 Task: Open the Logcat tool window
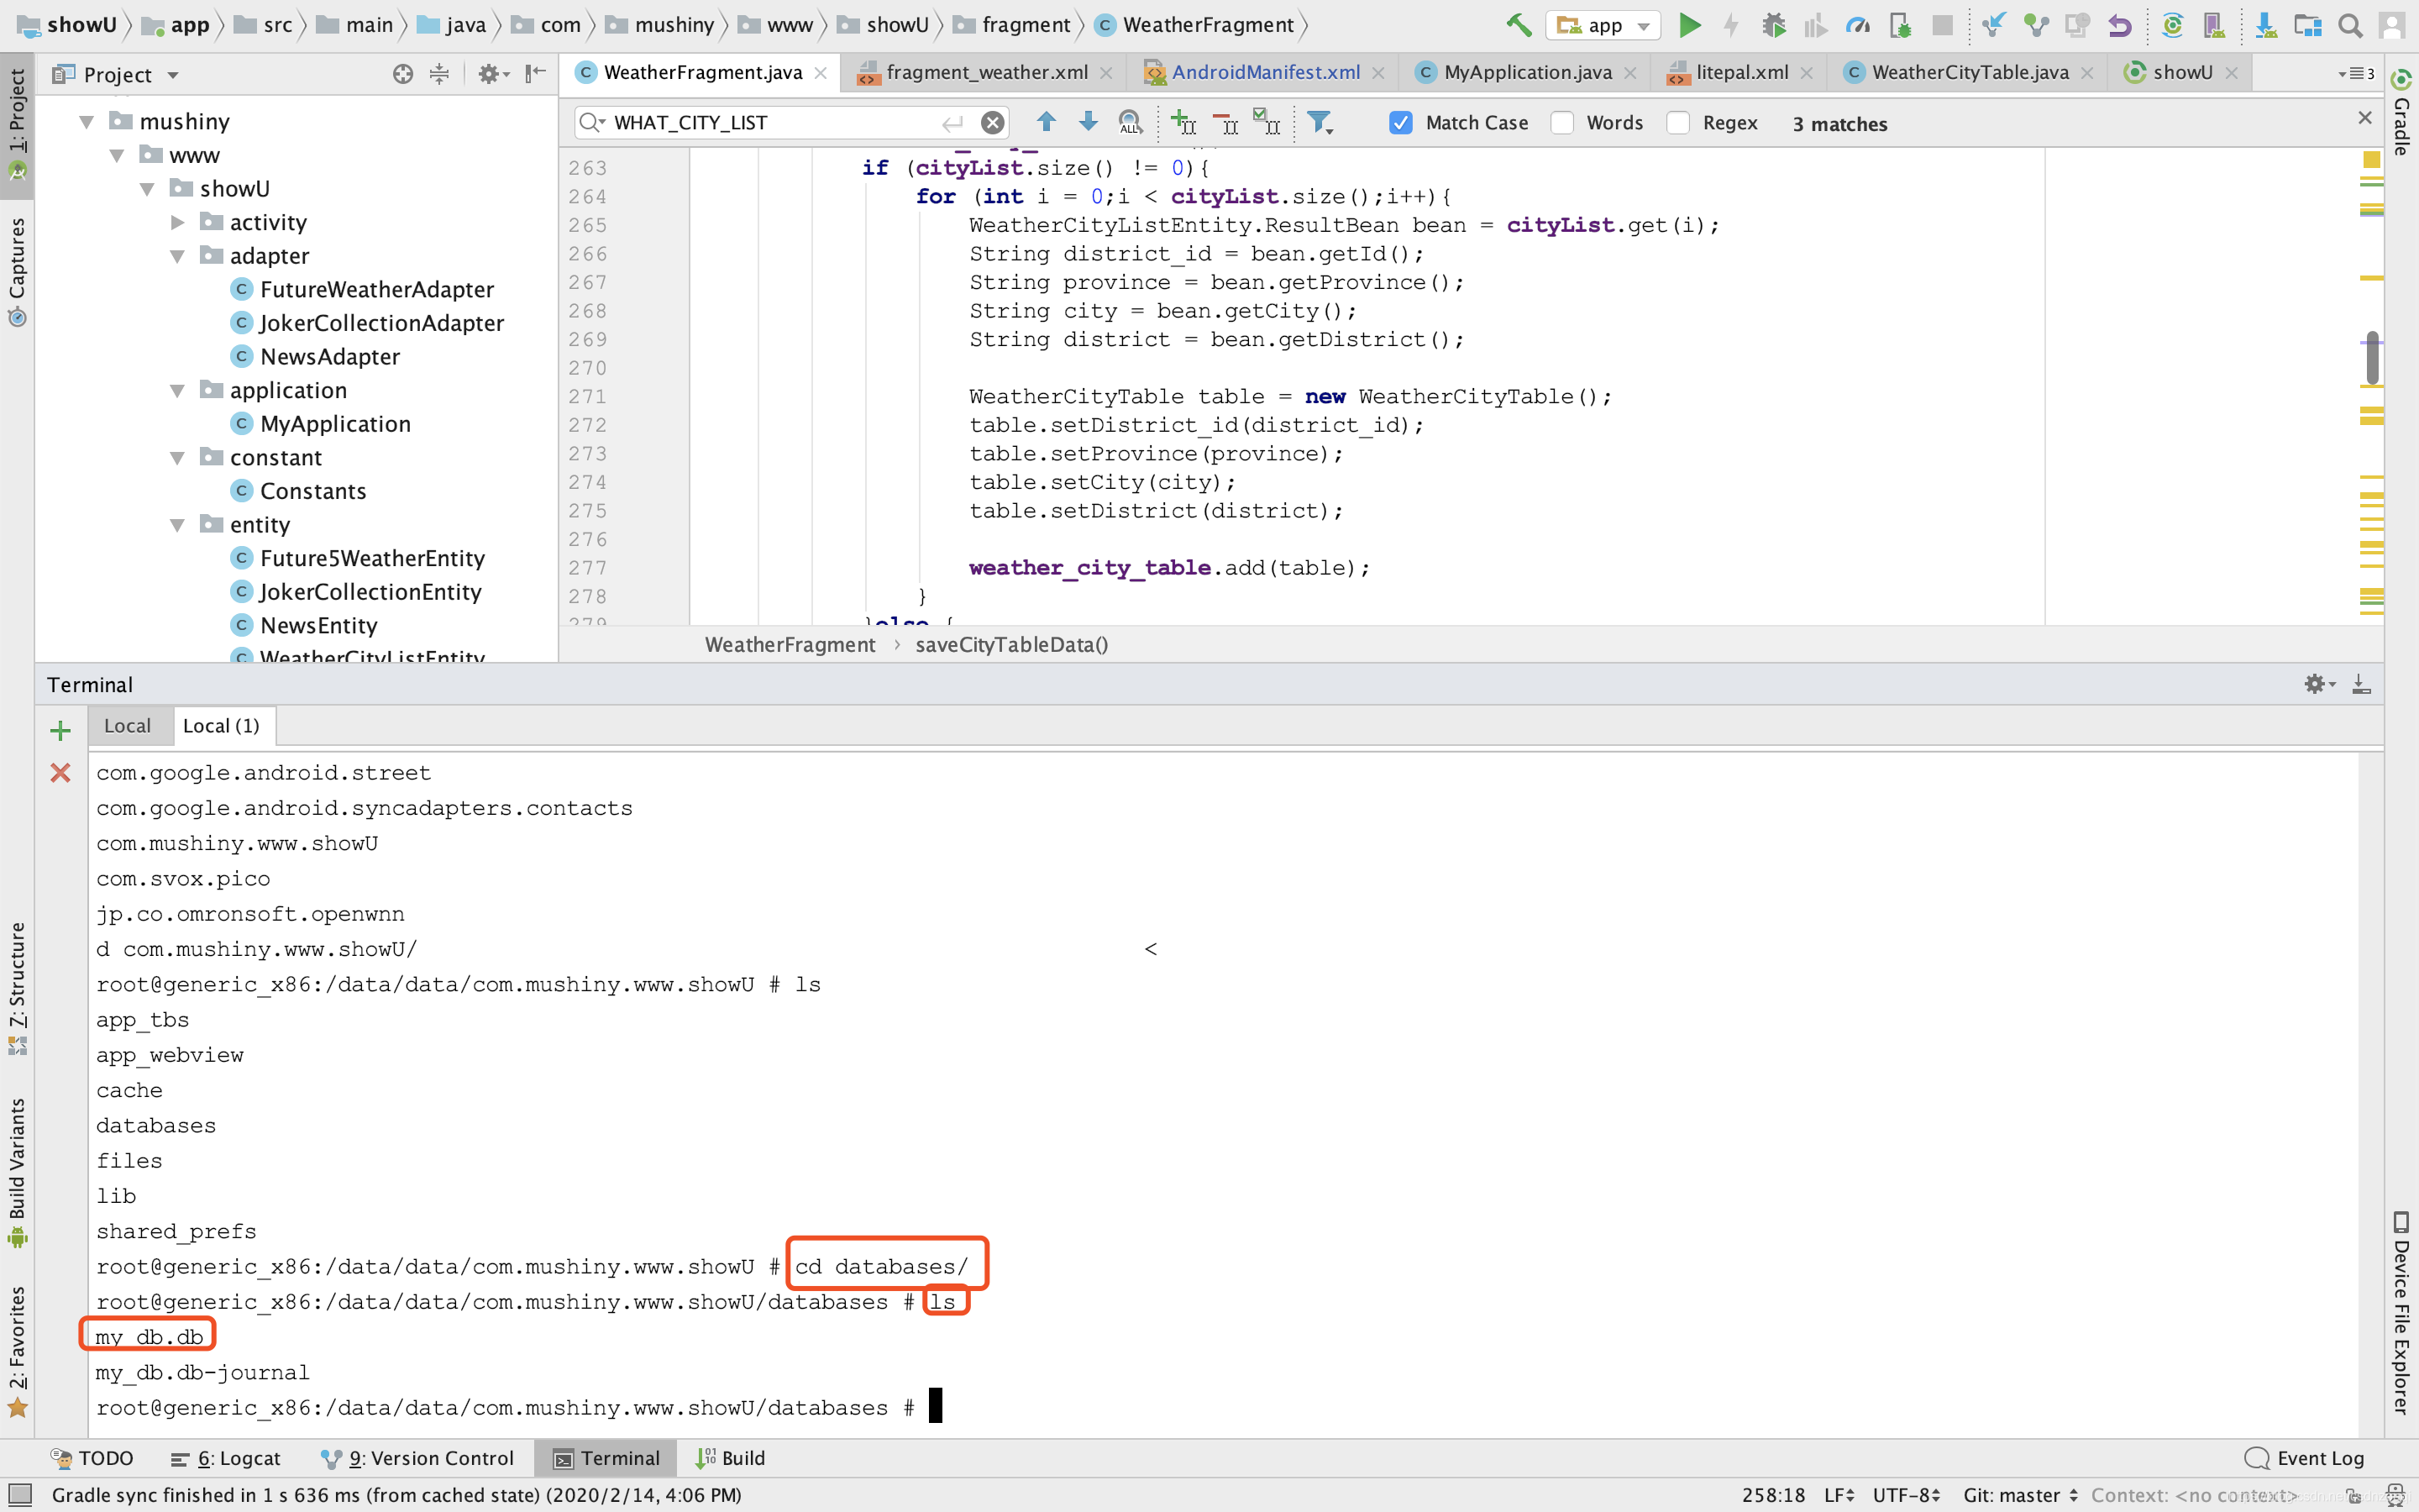[226, 1458]
